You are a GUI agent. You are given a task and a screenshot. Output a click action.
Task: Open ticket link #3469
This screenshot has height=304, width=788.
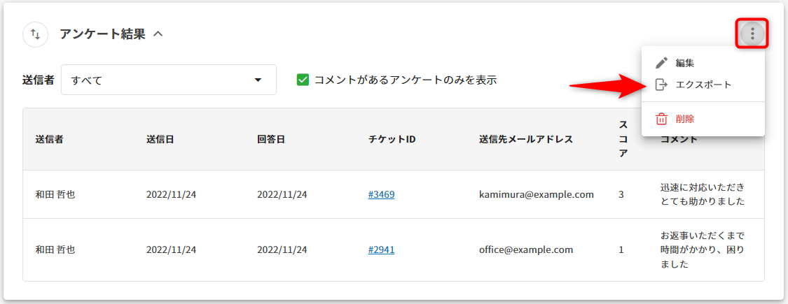pyautogui.click(x=381, y=194)
